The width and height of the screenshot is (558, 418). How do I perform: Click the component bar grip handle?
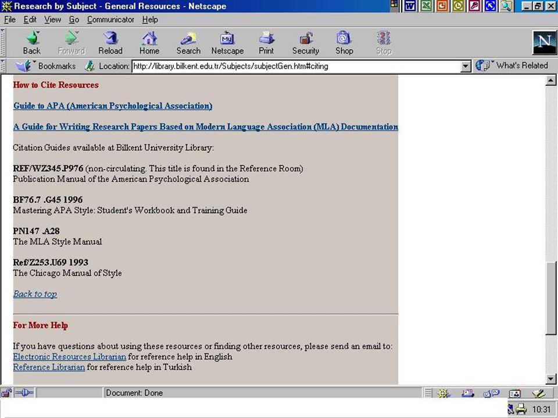[x=428, y=393]
